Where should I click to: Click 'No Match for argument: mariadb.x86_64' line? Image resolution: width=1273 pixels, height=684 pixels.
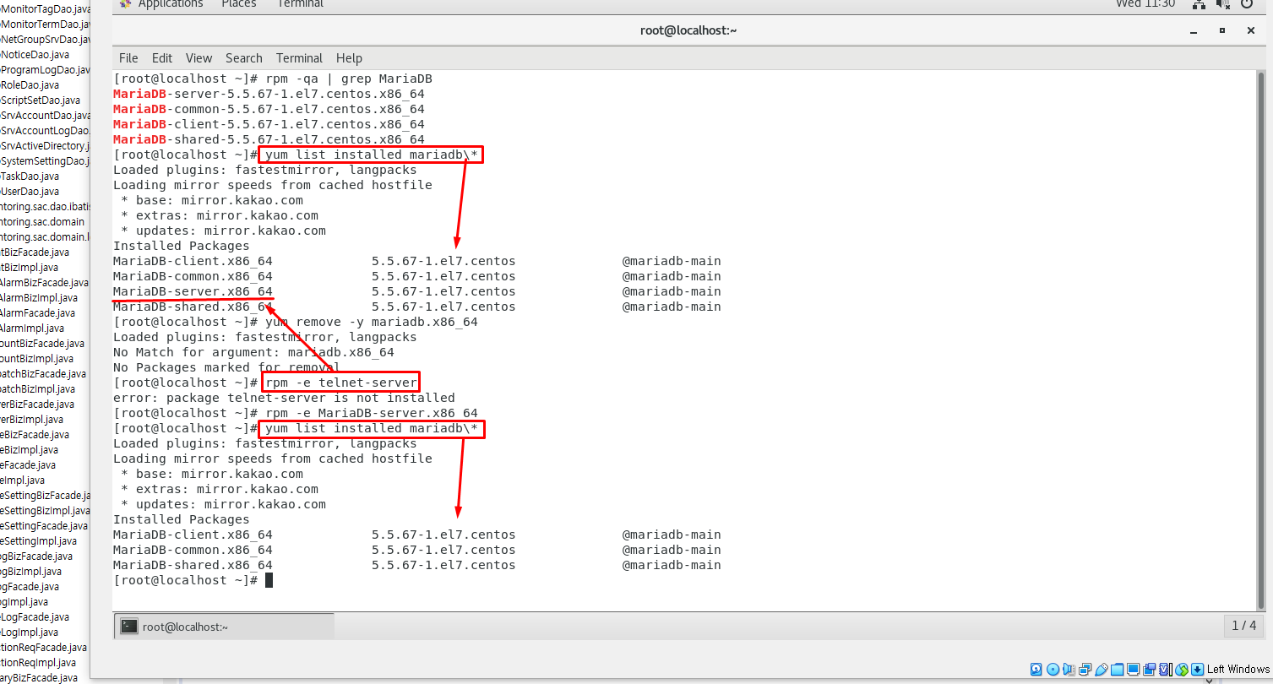tap(253, 352)
